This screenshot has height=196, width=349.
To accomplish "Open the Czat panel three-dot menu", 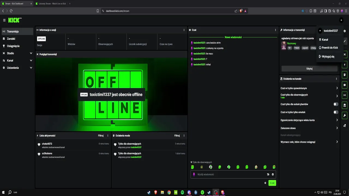I will point(276,30).
